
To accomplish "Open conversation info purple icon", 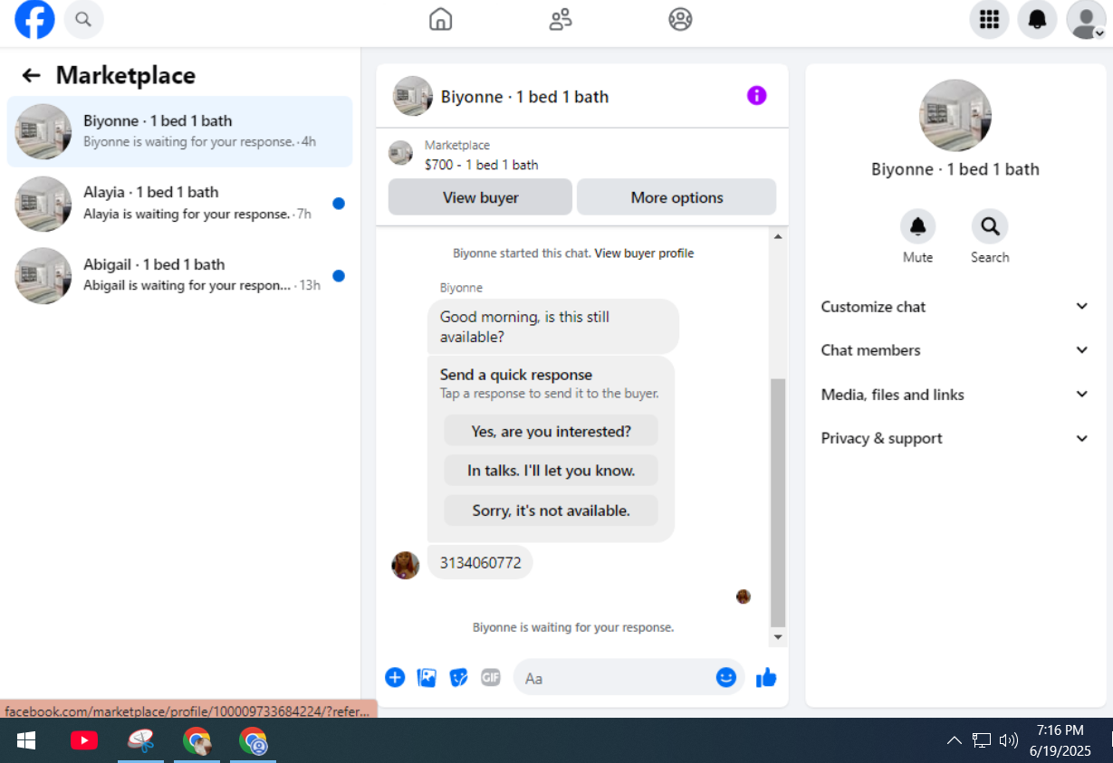I will (757, 95).
